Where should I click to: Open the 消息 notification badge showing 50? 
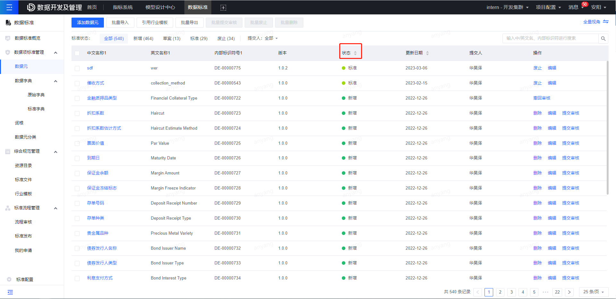click(585, 4)
